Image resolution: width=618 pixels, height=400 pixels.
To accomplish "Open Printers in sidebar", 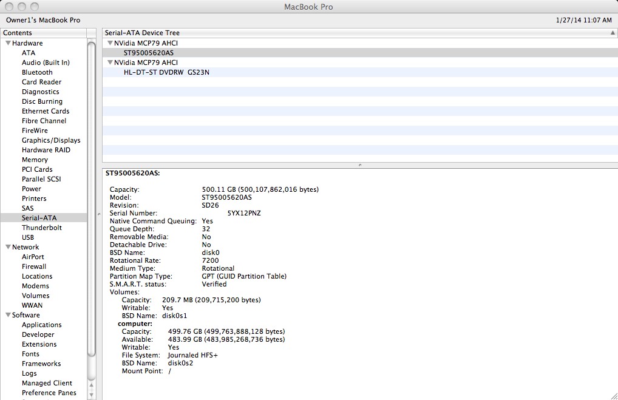I will 34,198.
